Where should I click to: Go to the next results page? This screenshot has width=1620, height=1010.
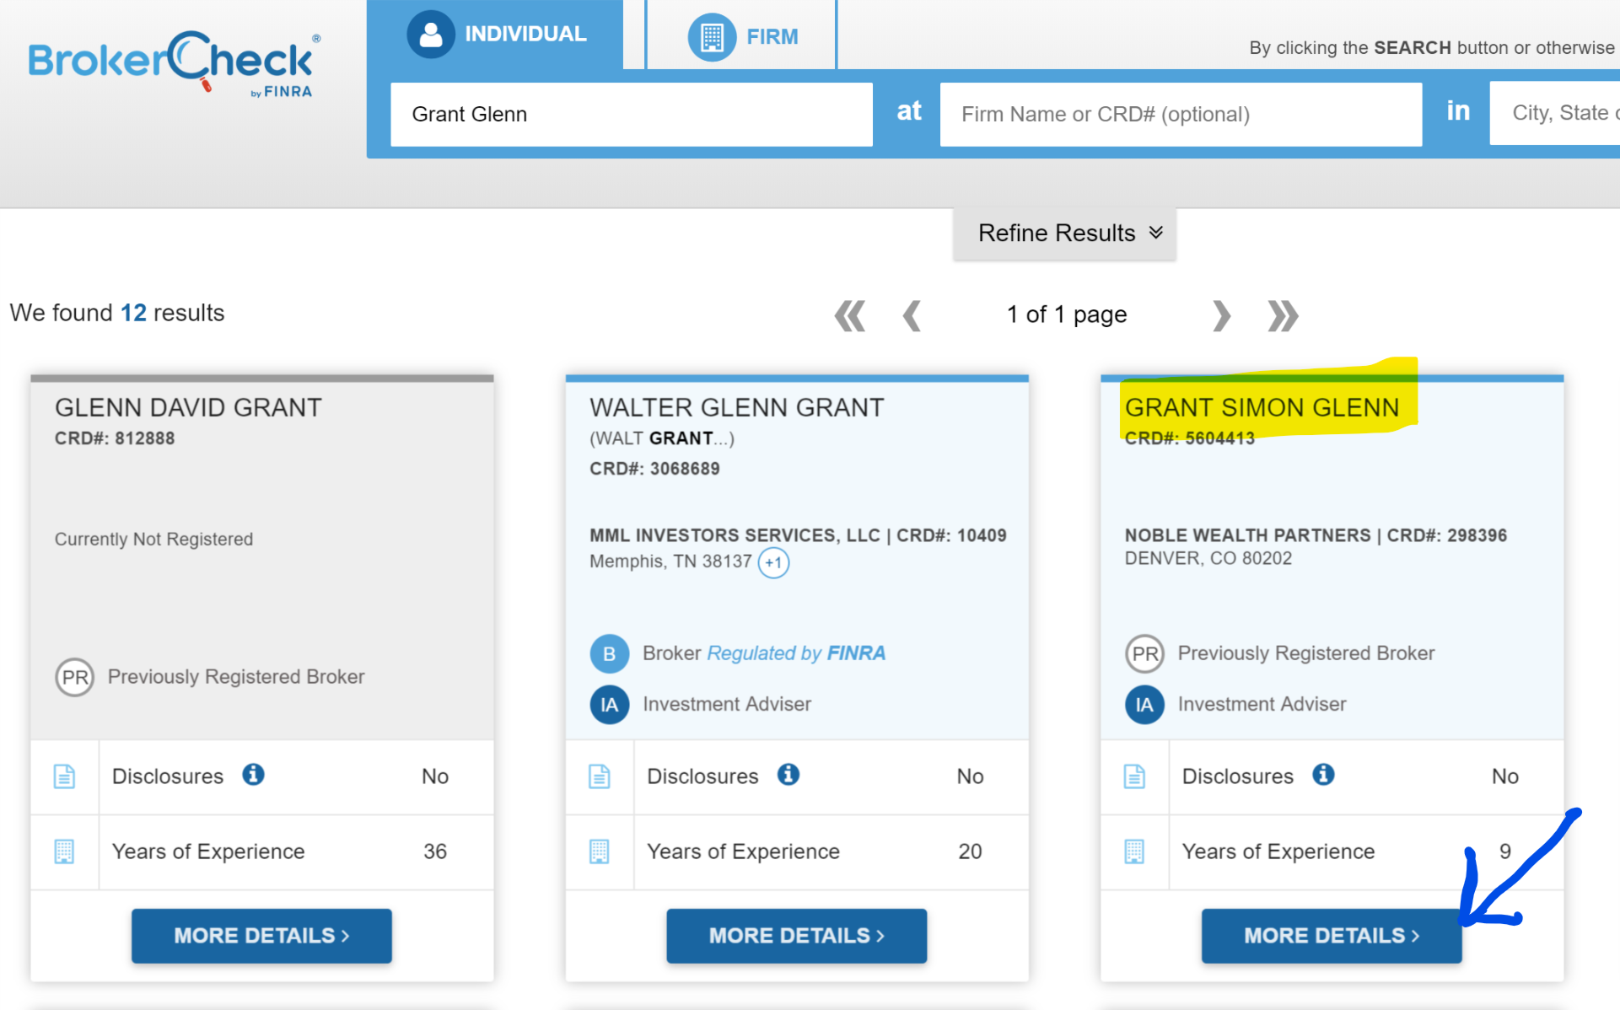(1221, 316)
